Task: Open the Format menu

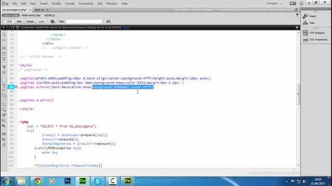Action: click(70, 4)
